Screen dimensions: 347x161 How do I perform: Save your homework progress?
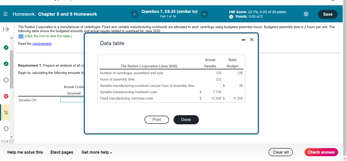click(327, 14)
